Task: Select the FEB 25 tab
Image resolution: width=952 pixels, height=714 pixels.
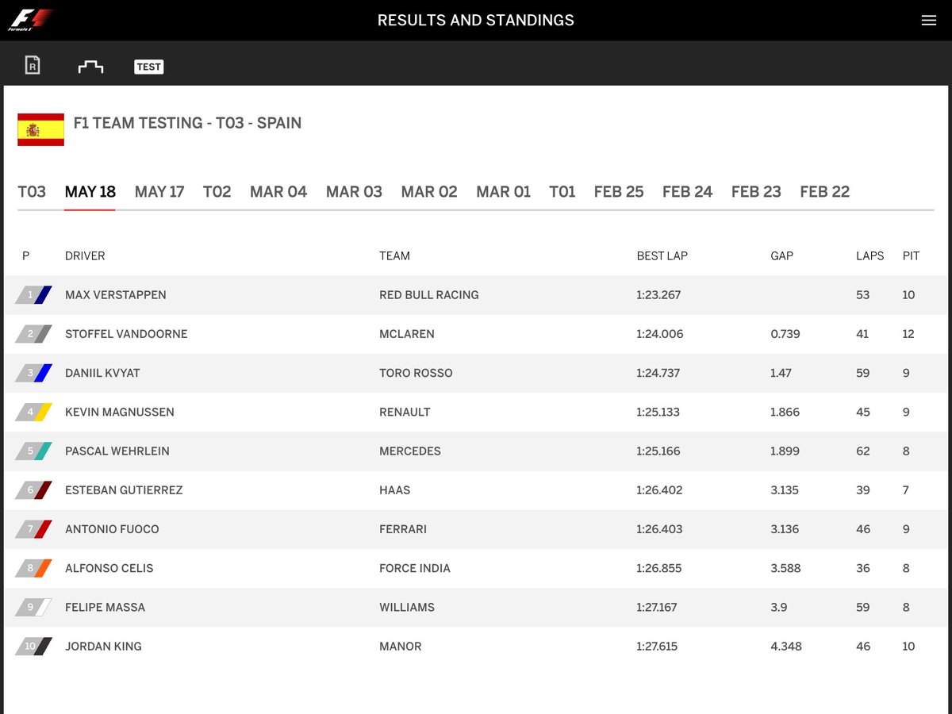Action: (619, 191)
